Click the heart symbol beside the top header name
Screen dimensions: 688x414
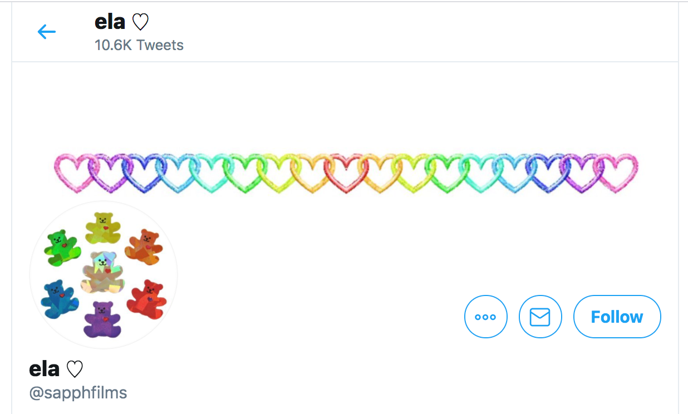pos(140,23)
